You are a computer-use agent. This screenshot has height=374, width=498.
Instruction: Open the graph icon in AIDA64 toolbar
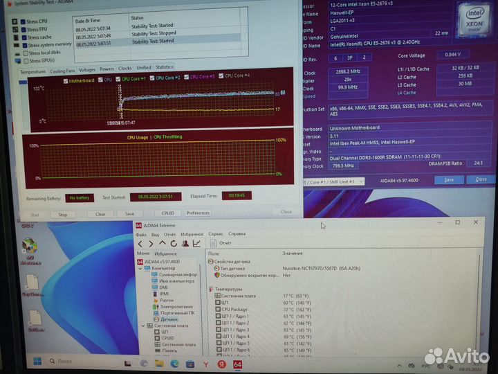pos(196,244)
